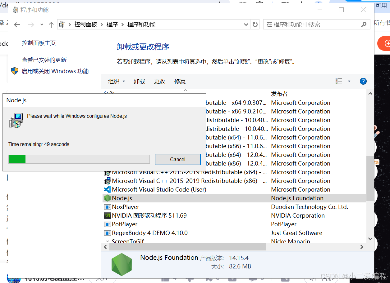
Task: Select Microsoft Visual Studio Code (User) row
Action: [234, 189]
